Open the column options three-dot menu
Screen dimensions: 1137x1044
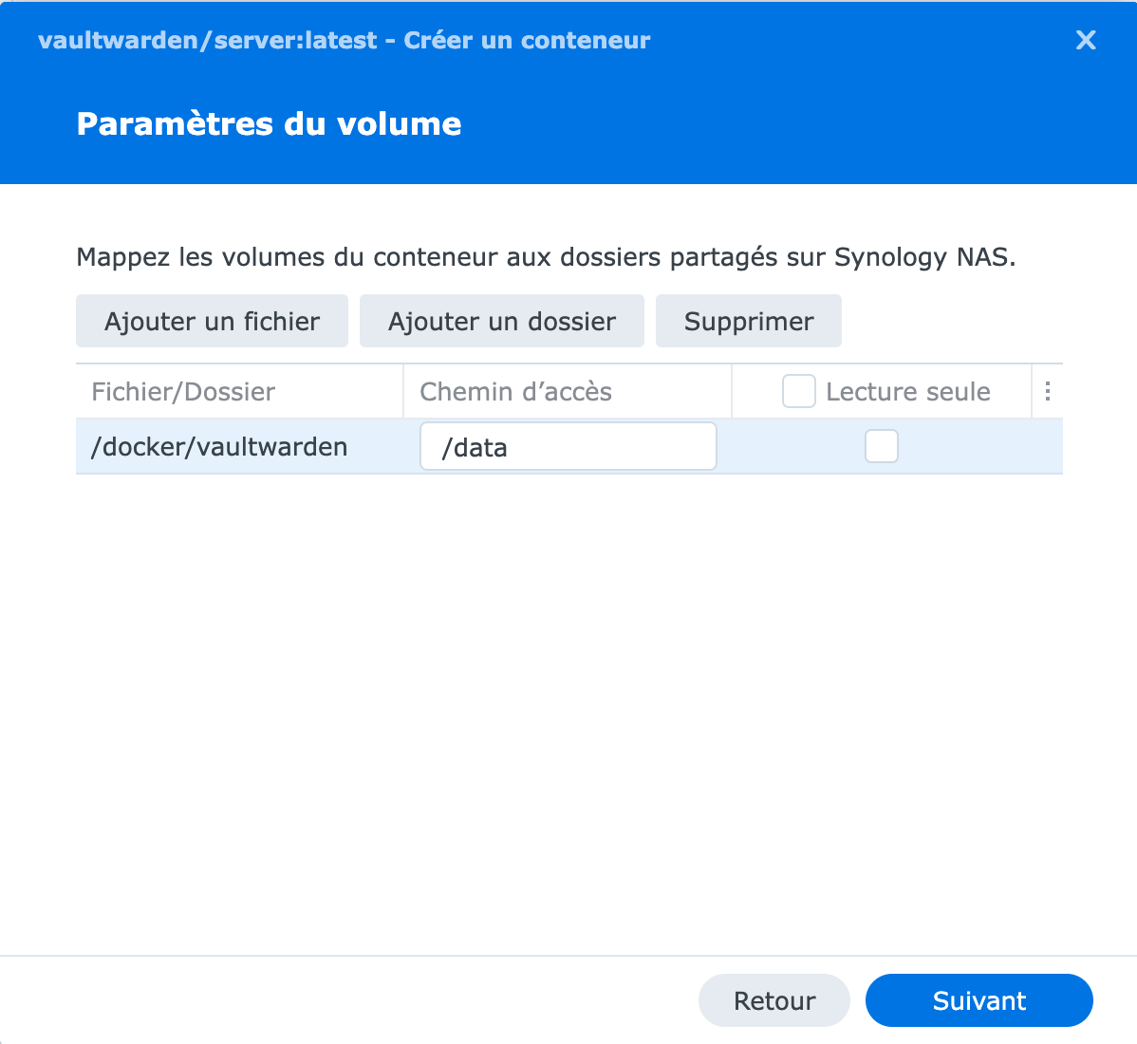(1047, 391)
